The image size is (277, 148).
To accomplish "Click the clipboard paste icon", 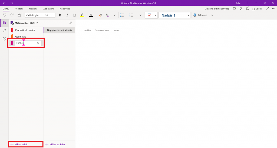I will tap(19, 15).
